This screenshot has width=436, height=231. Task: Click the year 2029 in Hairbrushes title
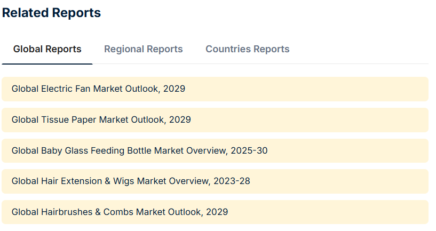click(x=217, y=212)
